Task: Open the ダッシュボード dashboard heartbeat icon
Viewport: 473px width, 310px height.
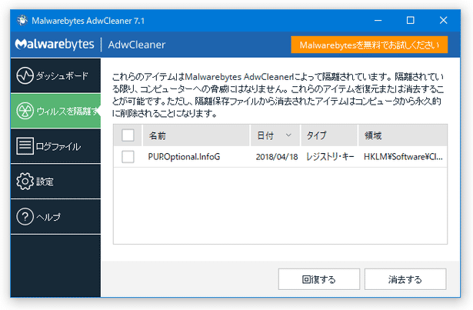Action: (x=25, y=75)
